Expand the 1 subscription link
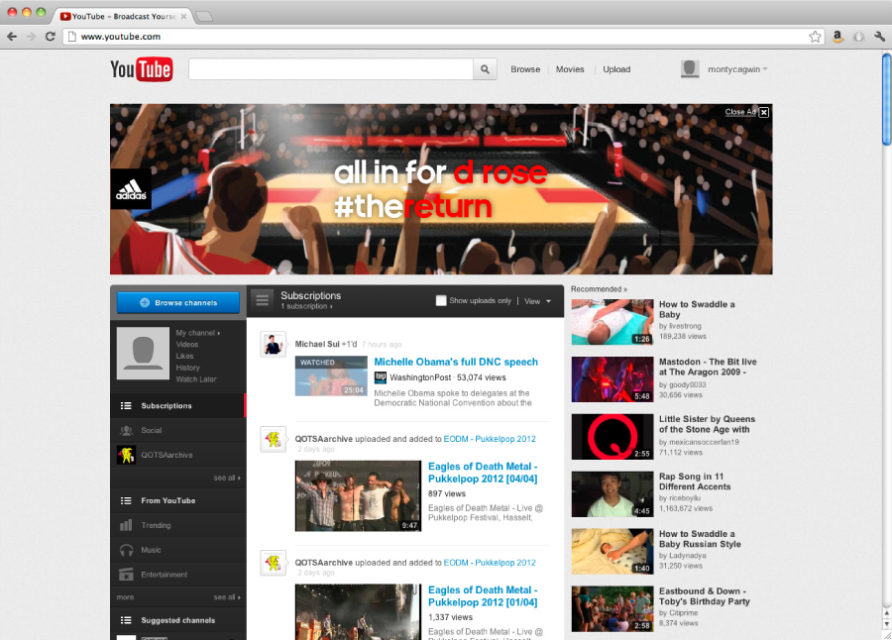 306,307
